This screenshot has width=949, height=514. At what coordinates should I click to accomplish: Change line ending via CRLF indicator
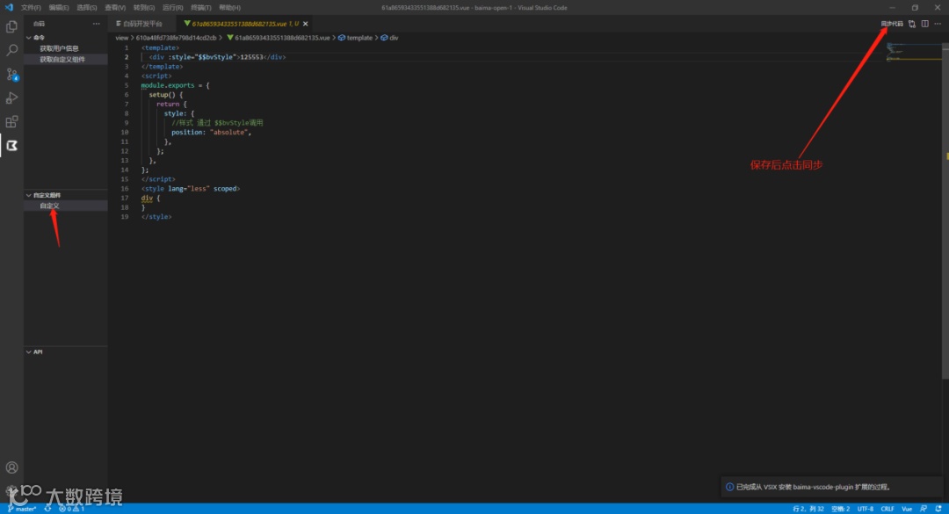coord(887,509)
